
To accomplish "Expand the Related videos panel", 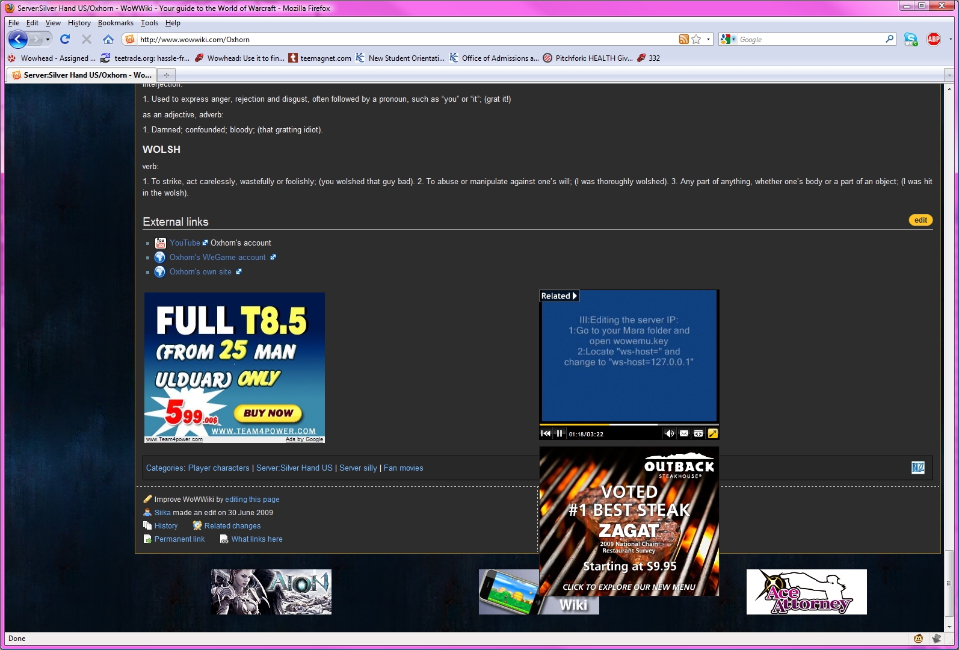I will (x=559, y=296).
